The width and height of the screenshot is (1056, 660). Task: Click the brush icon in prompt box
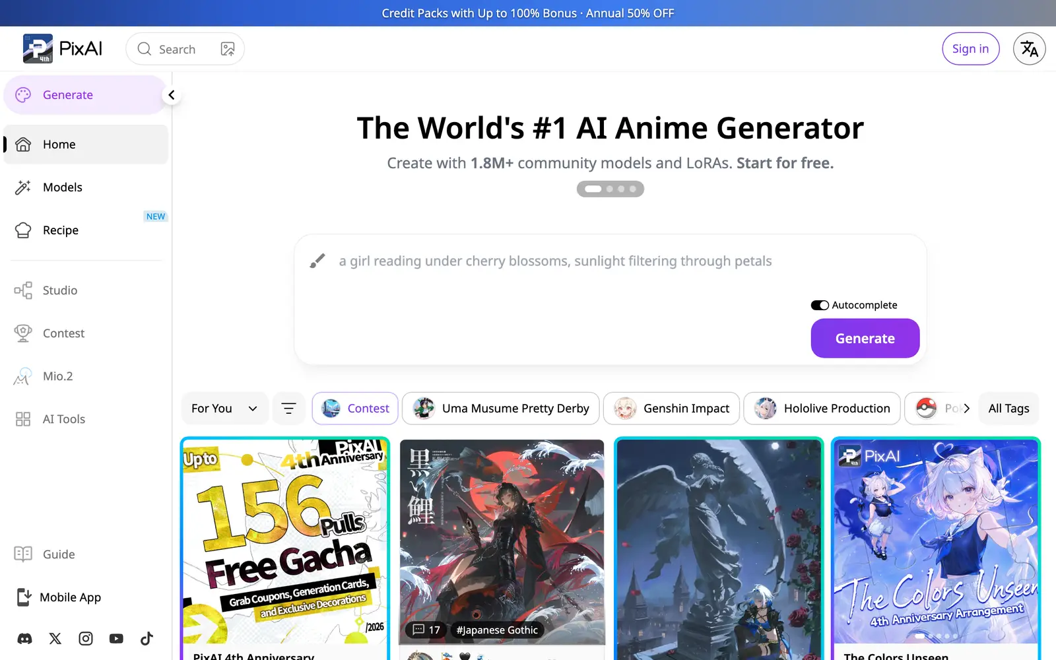[x=317, y=261]
